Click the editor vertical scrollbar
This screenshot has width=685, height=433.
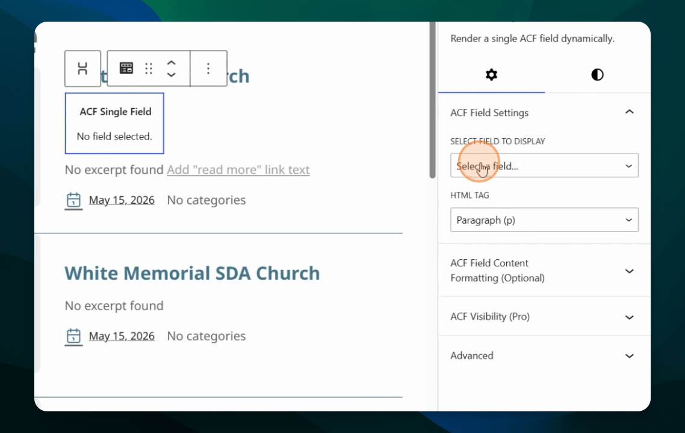pyautogui.click(x=433, y=100)
